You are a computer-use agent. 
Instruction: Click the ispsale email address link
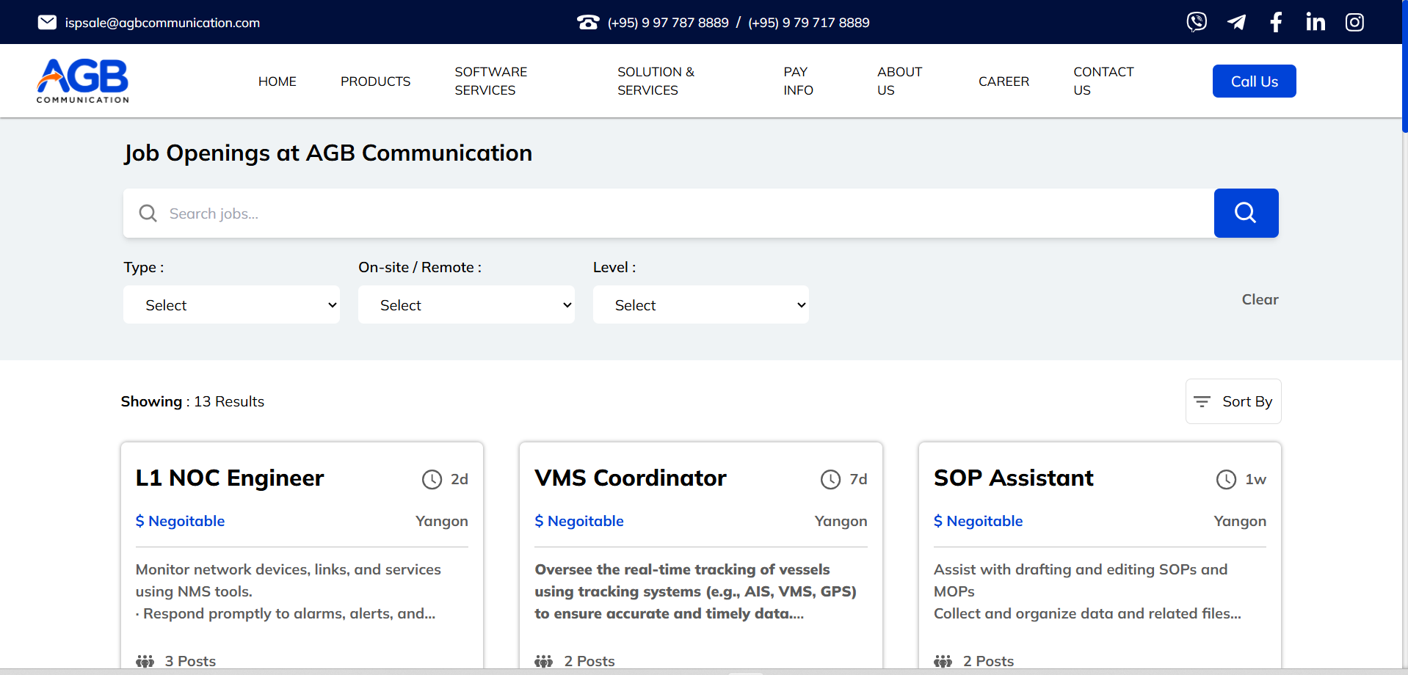(162, 23)
